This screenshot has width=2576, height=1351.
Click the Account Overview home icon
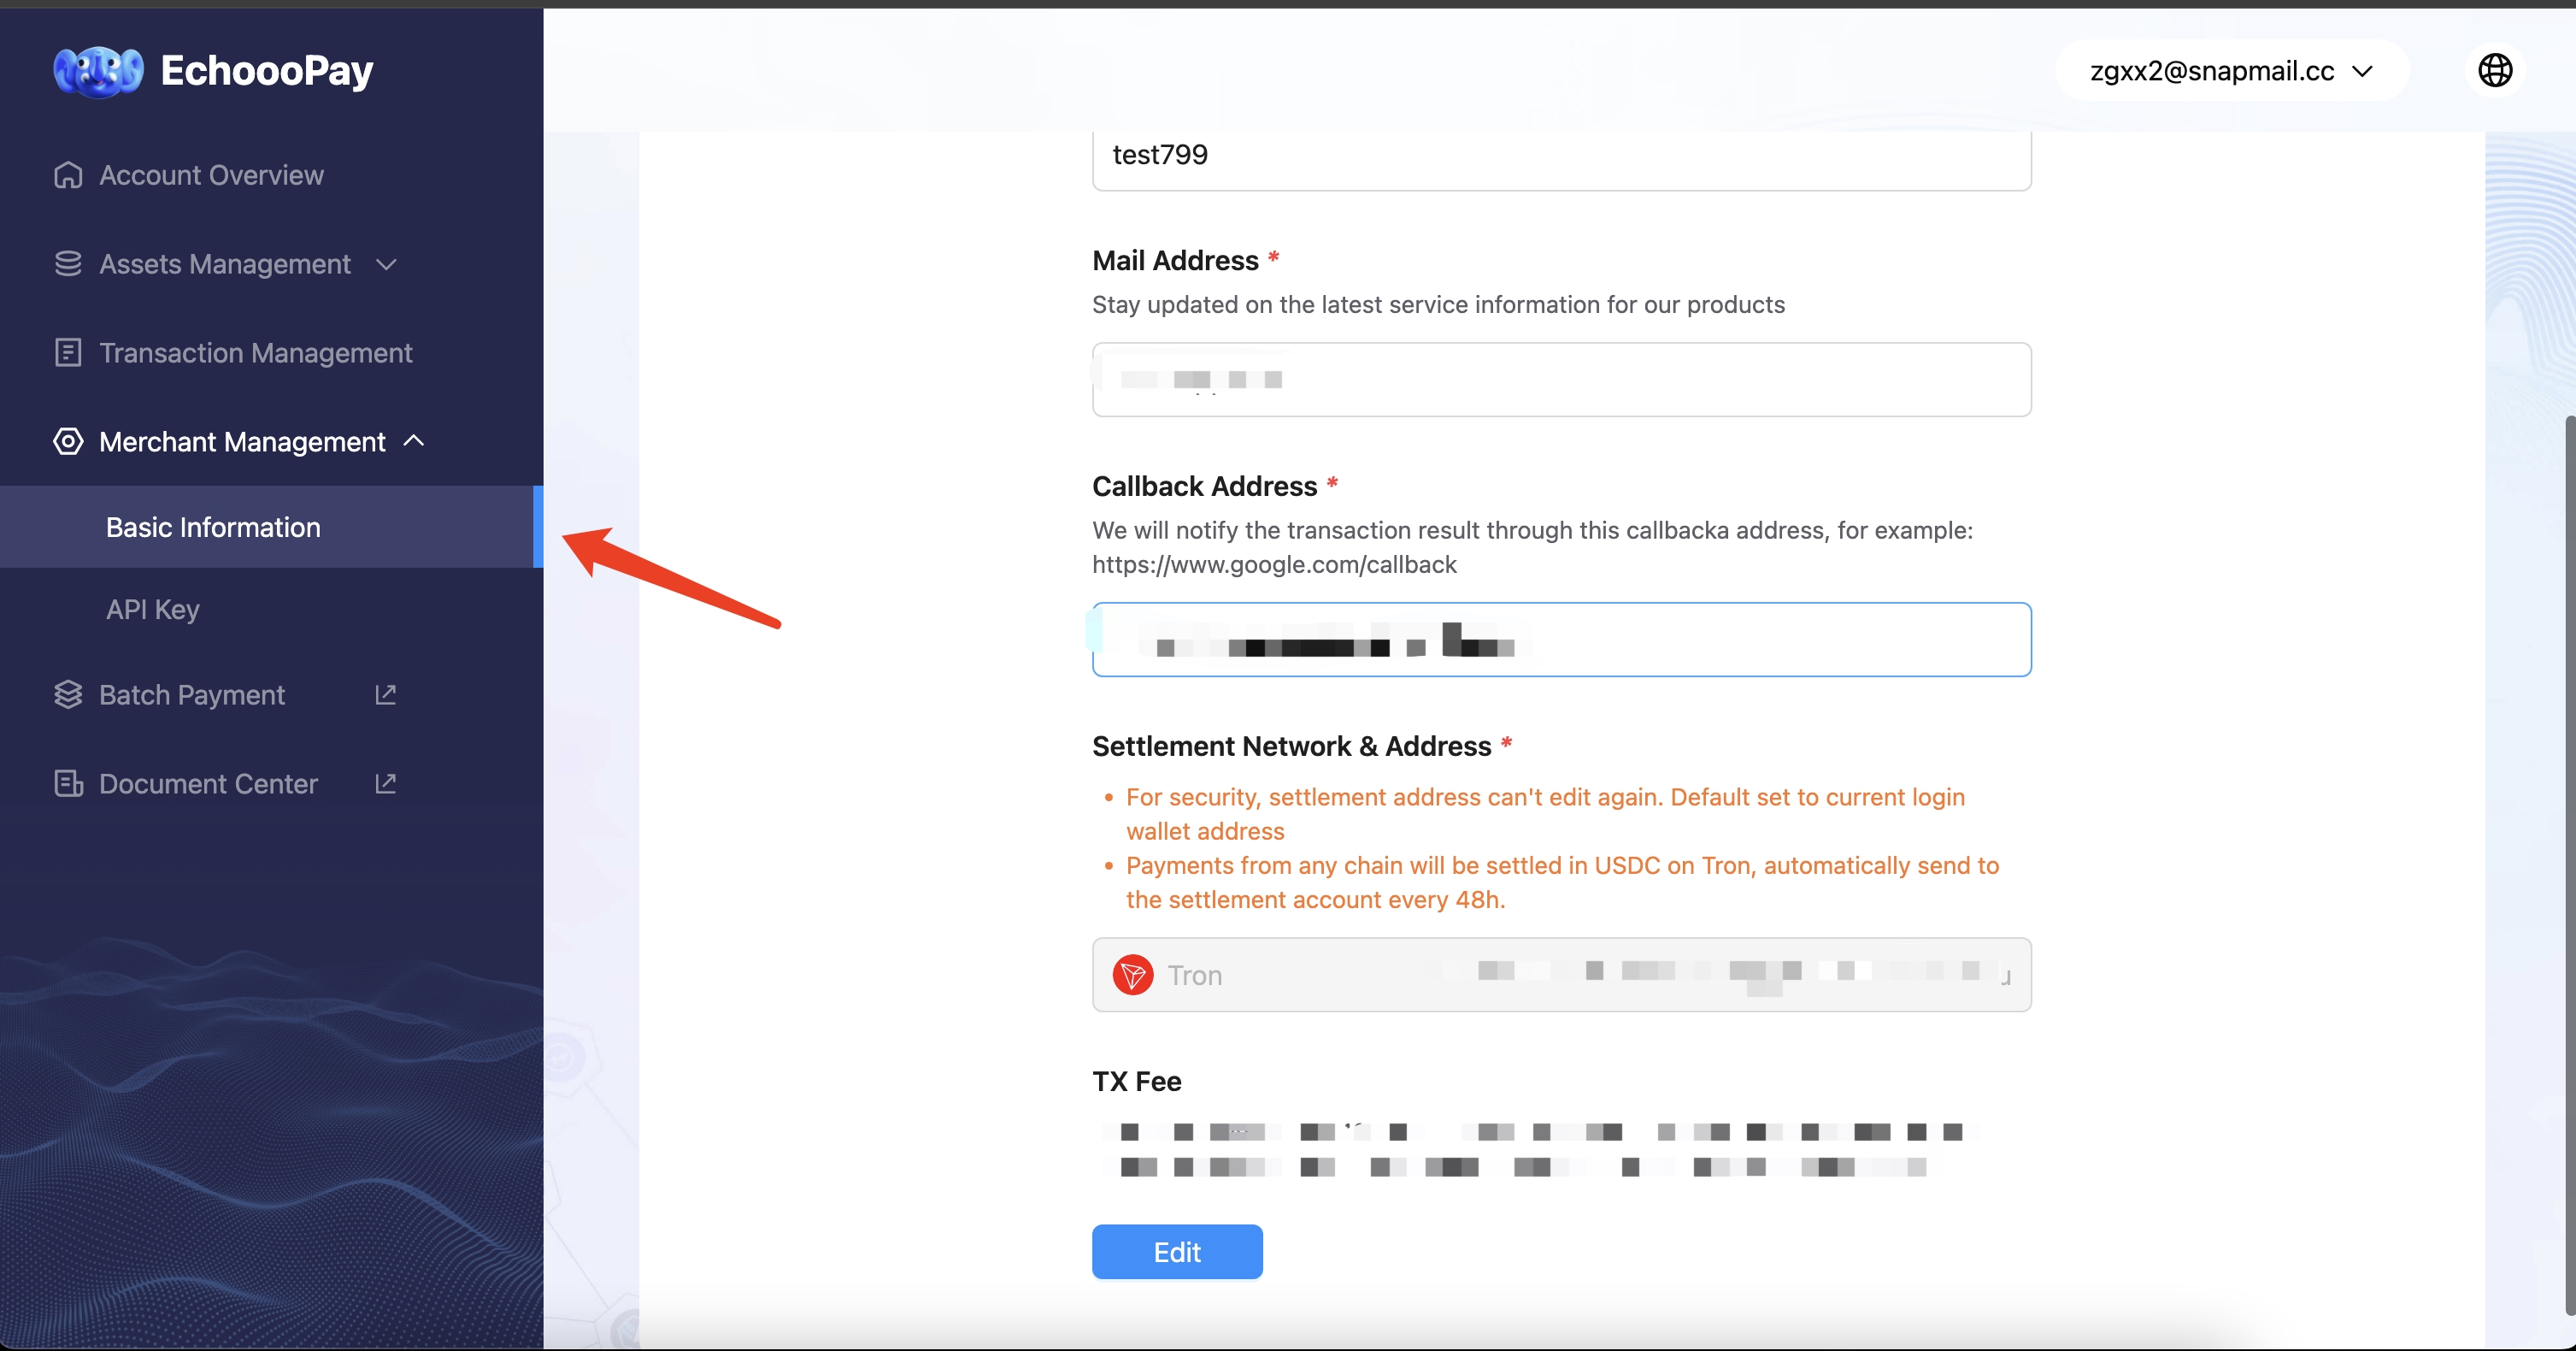pyautogui.click(x=68, y=175)
